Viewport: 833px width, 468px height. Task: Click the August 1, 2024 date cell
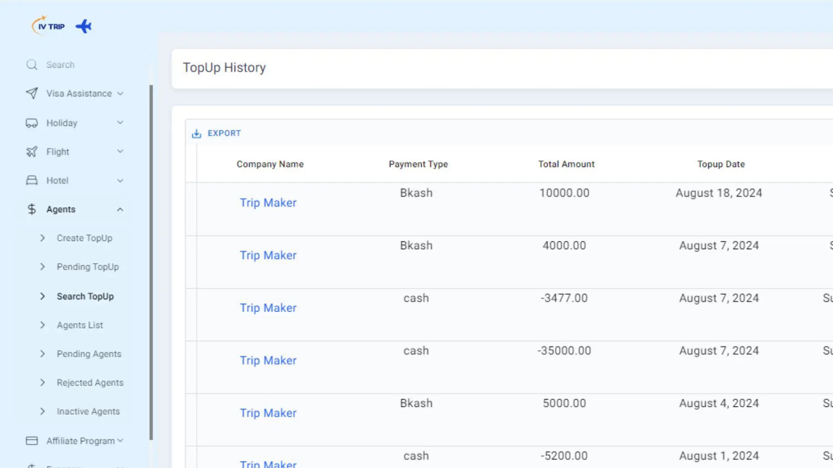click(719, 456)
